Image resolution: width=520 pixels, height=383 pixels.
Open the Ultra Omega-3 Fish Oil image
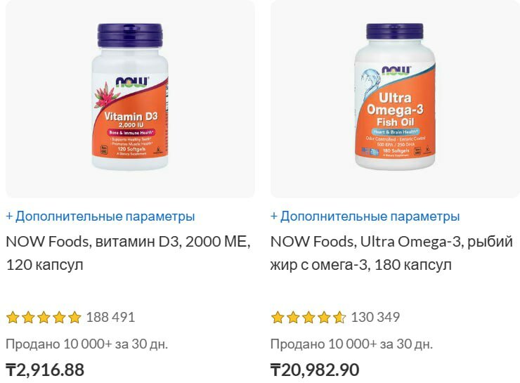click(395, 98)
